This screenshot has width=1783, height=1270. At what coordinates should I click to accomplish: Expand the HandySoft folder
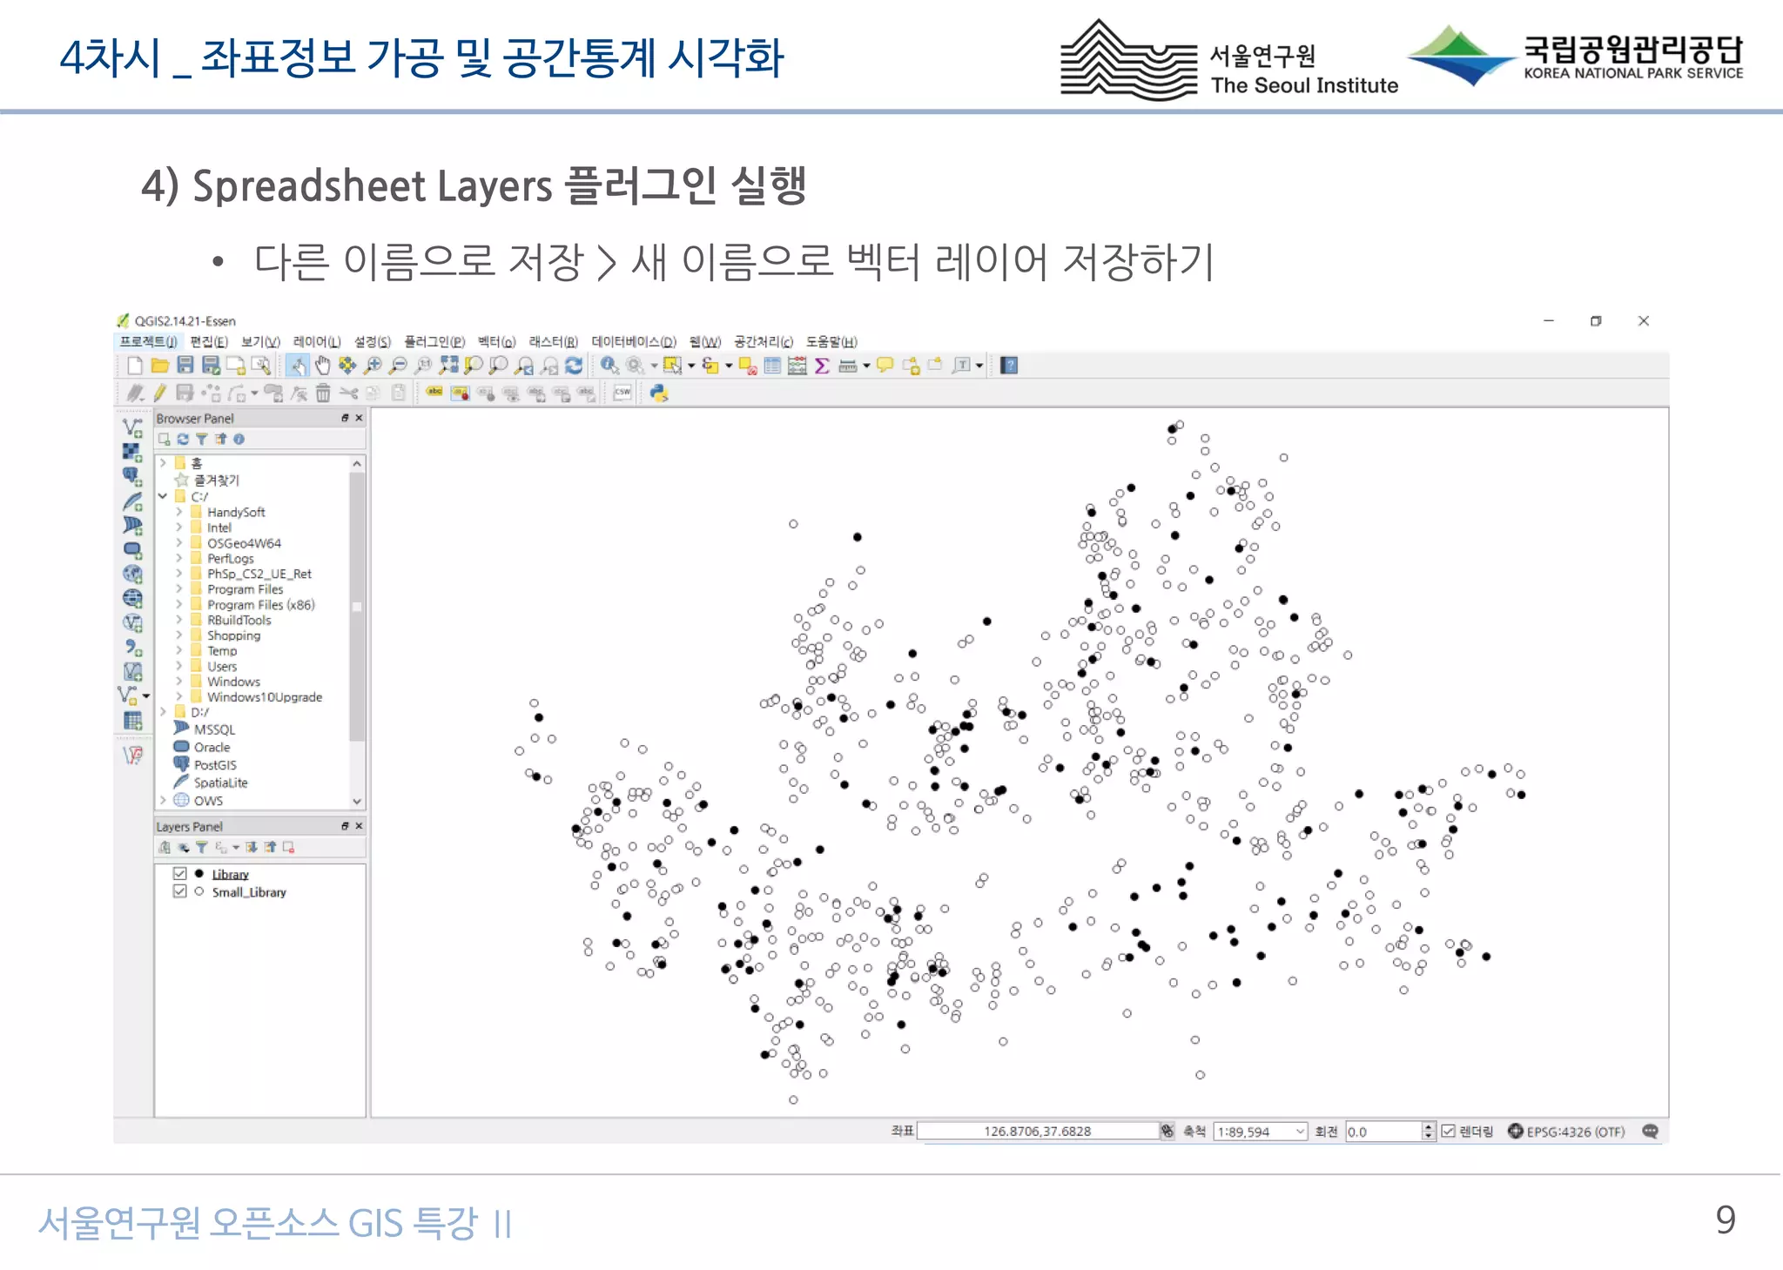coord(179,512)
